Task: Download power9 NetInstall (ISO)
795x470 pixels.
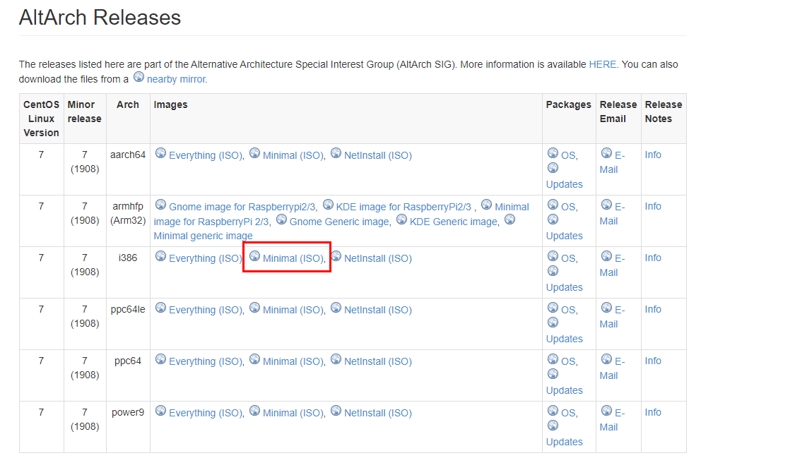Action: (x=378, y=414)
